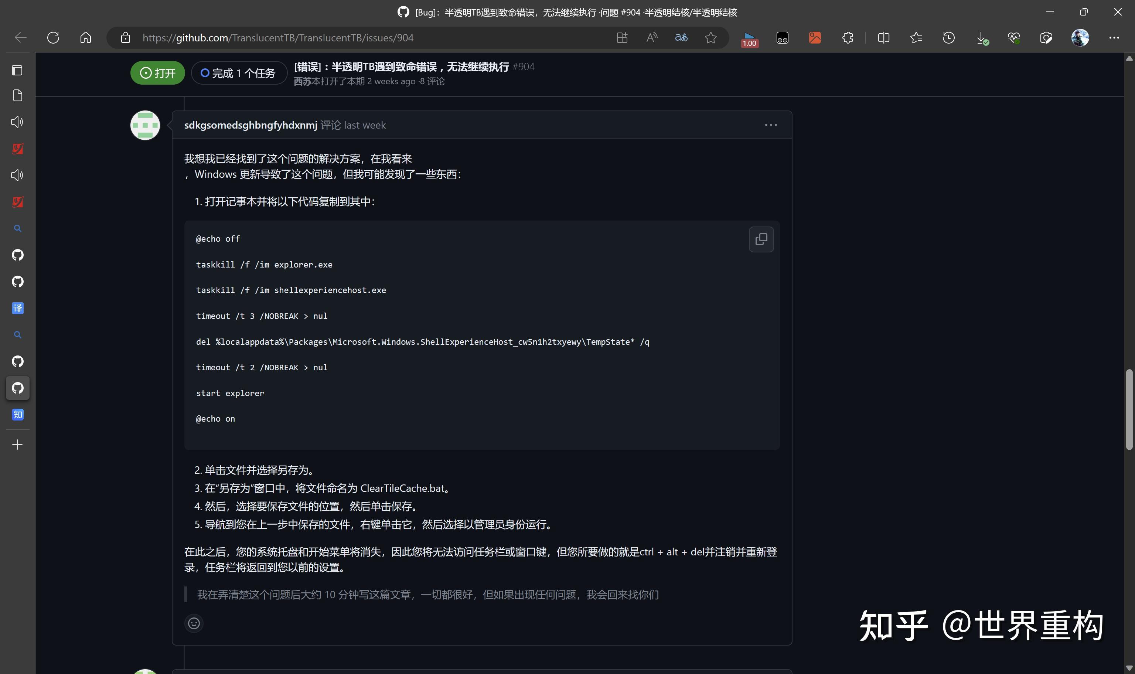Open the comment options kebab menu
The width and height of the screenshot is (1135, 674).
pos(771,125)
